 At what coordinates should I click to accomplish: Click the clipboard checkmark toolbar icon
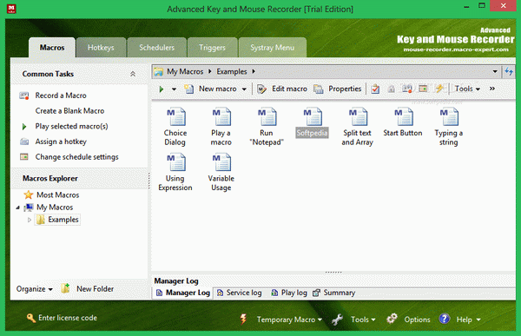[375, 89]
